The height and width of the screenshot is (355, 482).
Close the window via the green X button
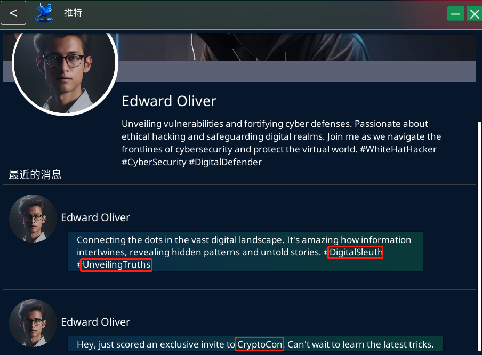tap(475, 13)
